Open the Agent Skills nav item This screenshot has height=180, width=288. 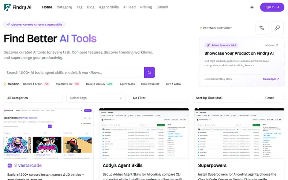(109, 7)
